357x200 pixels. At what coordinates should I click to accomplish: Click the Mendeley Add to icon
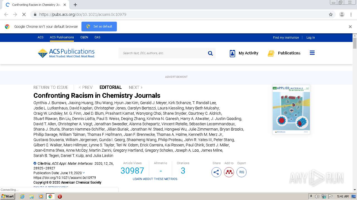pos(229,172)
